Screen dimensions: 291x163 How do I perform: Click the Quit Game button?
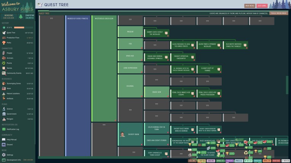[262, 6]
